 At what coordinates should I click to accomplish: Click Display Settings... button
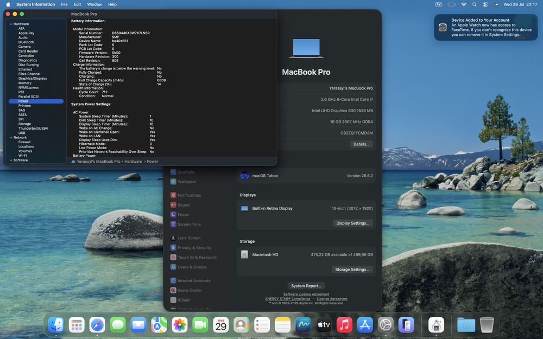coord(352,223)
